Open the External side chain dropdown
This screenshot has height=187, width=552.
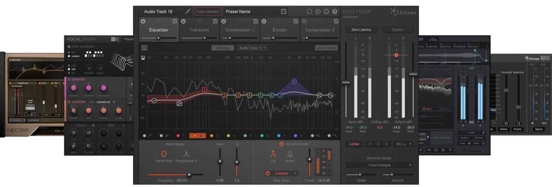(x=281, y=173)
